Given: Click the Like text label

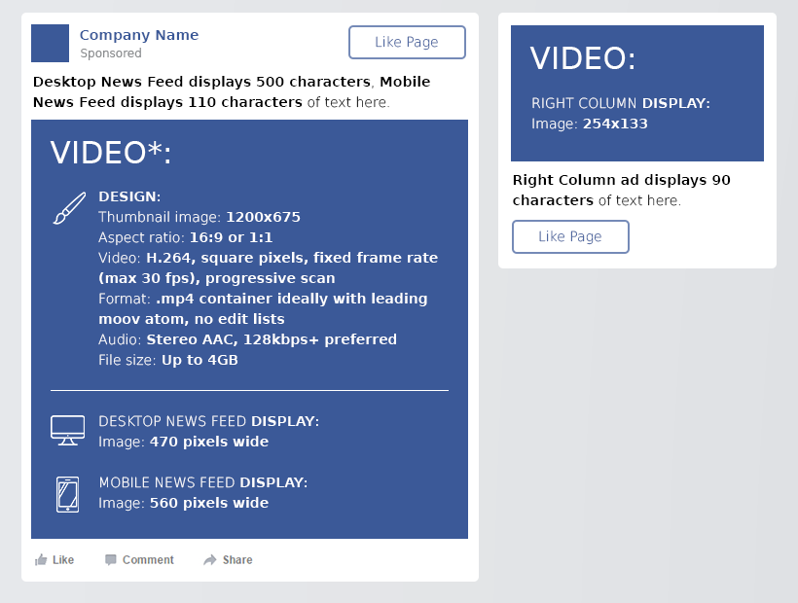Looking at the screenshot, I should [62, 559].
